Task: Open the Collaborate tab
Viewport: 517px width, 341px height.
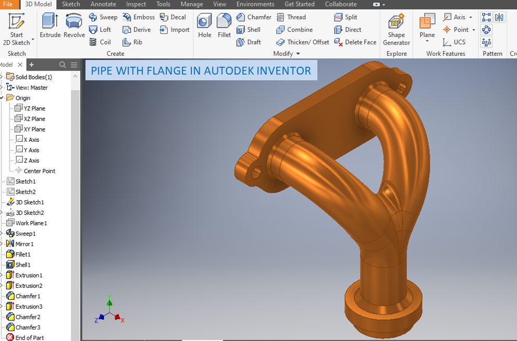Action: click(x=341, y=4)
